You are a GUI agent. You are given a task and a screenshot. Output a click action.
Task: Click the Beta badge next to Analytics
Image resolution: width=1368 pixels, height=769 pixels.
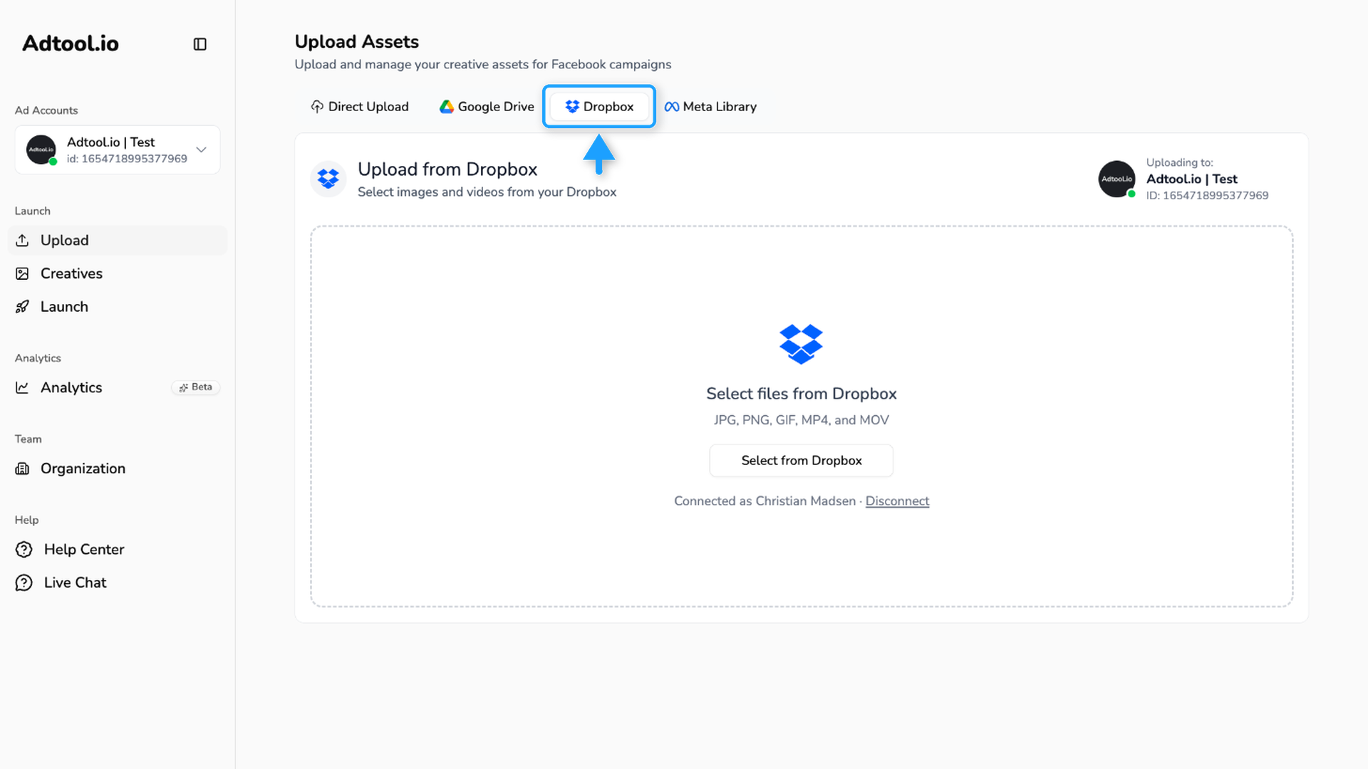click(196, 387)
